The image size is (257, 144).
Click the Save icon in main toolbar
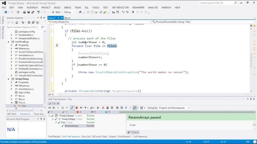pos(29,12)
